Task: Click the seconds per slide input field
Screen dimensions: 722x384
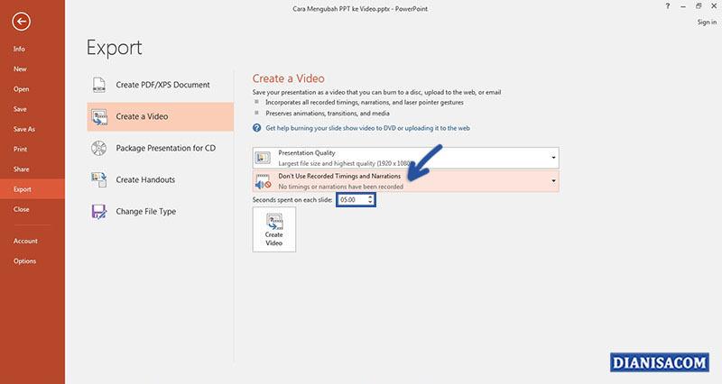Action: pos(351,199)
